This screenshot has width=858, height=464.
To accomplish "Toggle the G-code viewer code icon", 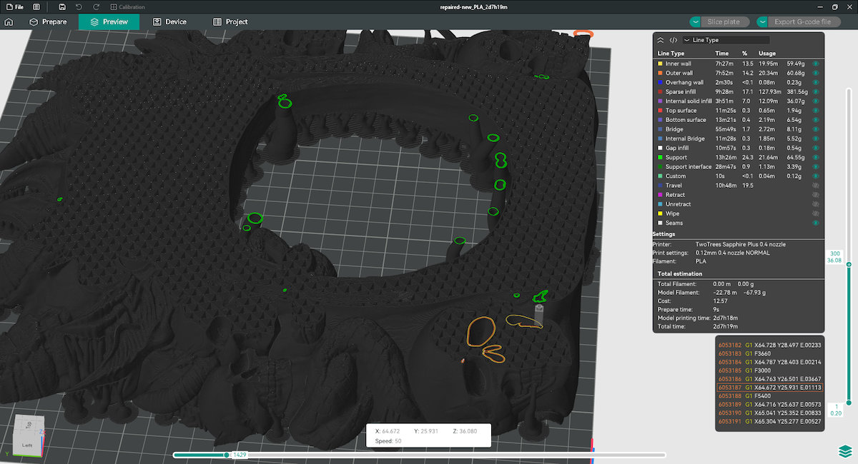I will tap(673, 40).
